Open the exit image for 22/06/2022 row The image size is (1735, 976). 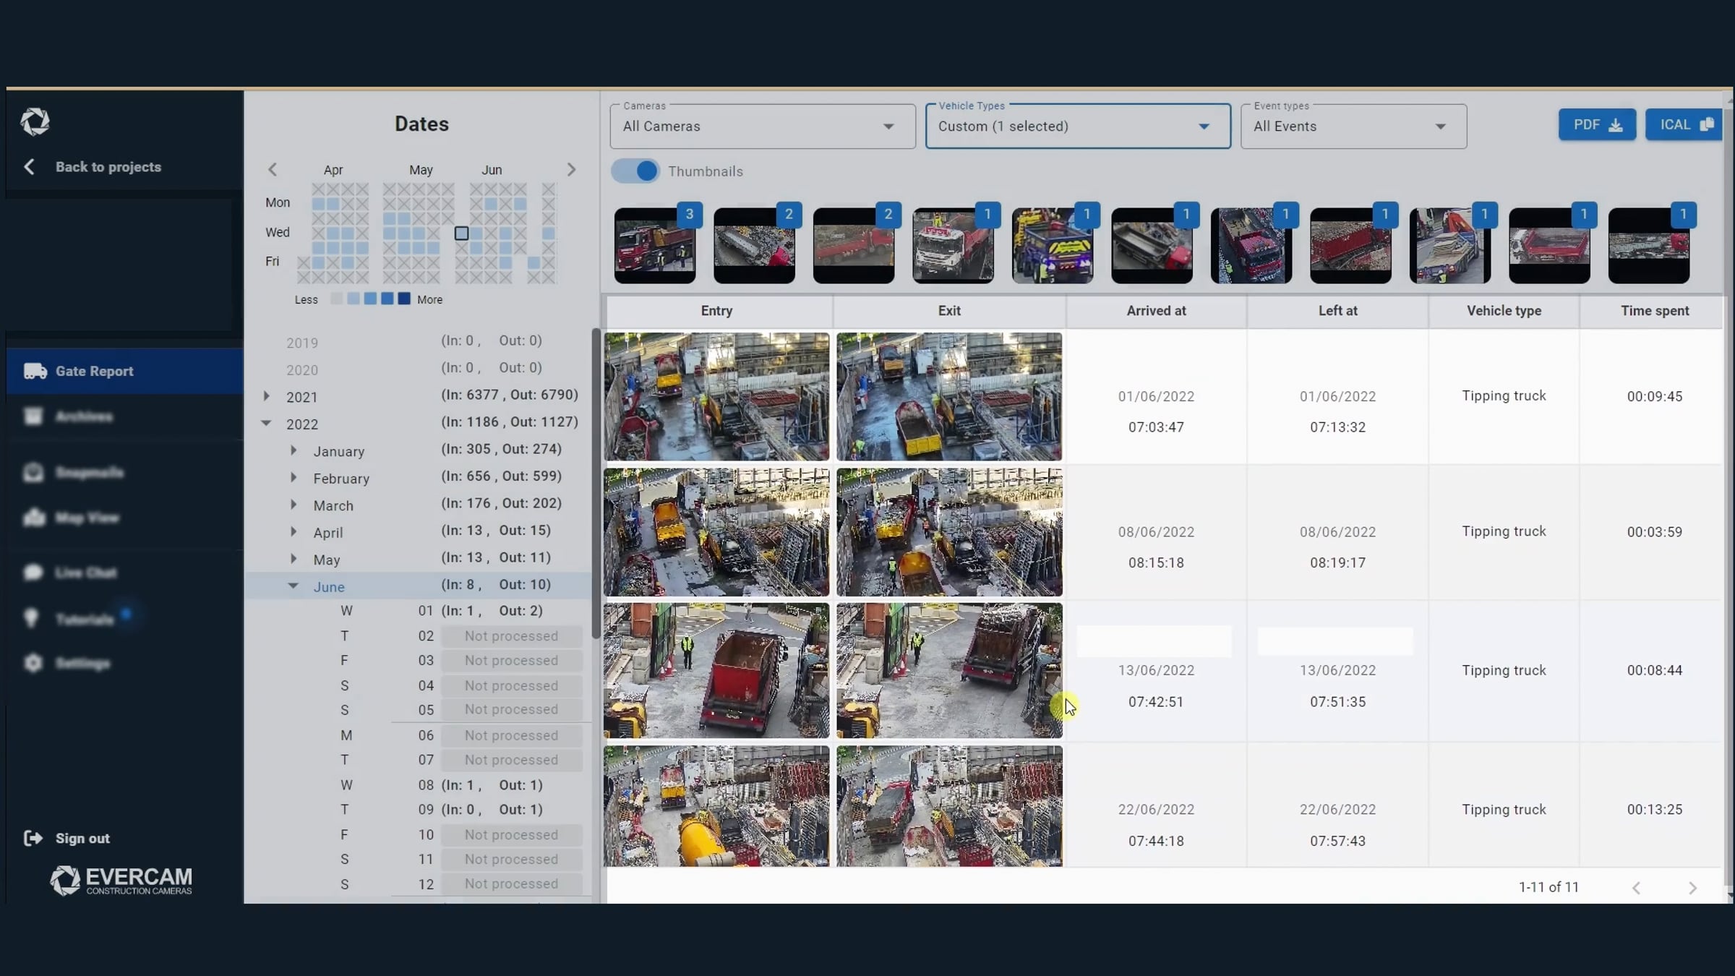pos(949,806)
